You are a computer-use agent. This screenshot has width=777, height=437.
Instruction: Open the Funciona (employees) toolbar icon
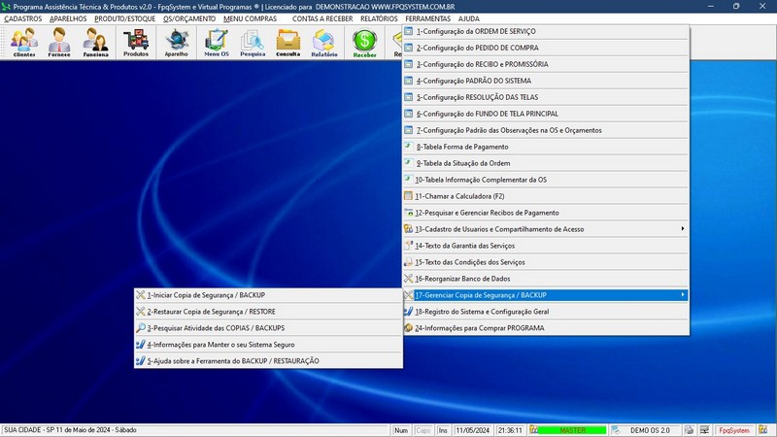click(x=95, y=42)
